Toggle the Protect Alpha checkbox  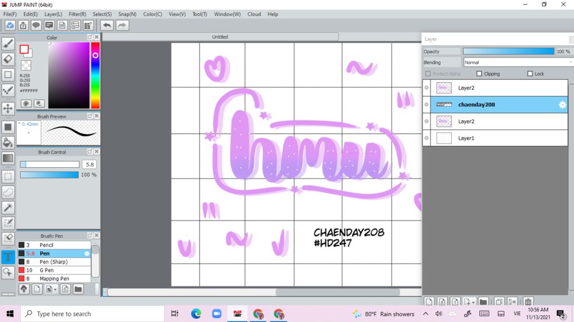[x=428, y=74]
